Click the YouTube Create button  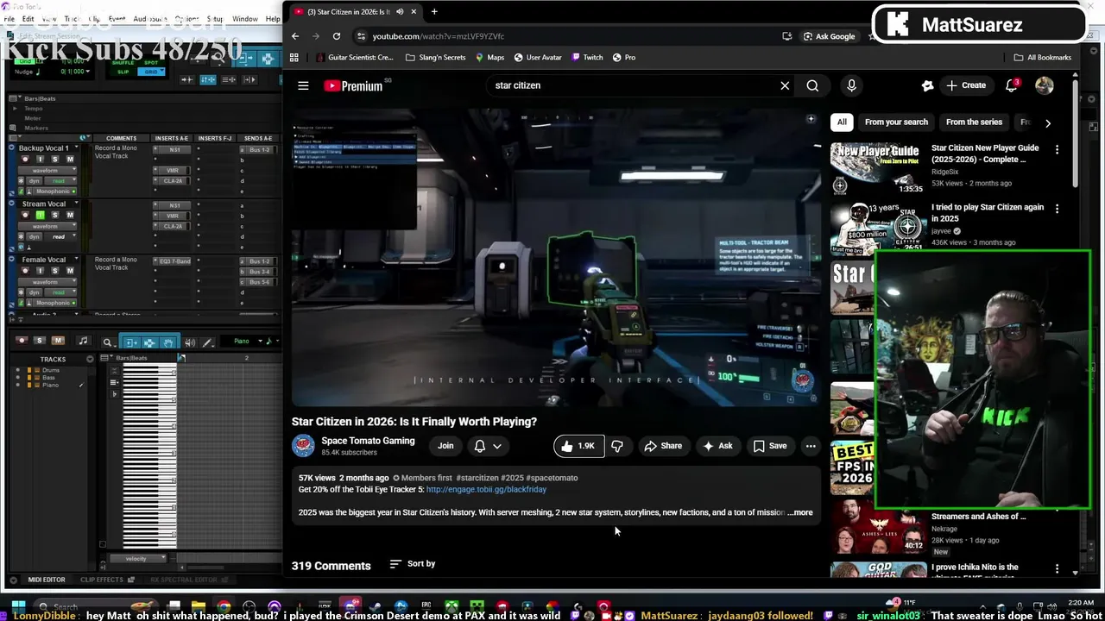[x=966, y=85]
